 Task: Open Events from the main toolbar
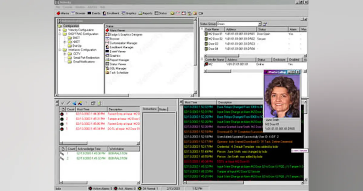[x=94, y=13]
